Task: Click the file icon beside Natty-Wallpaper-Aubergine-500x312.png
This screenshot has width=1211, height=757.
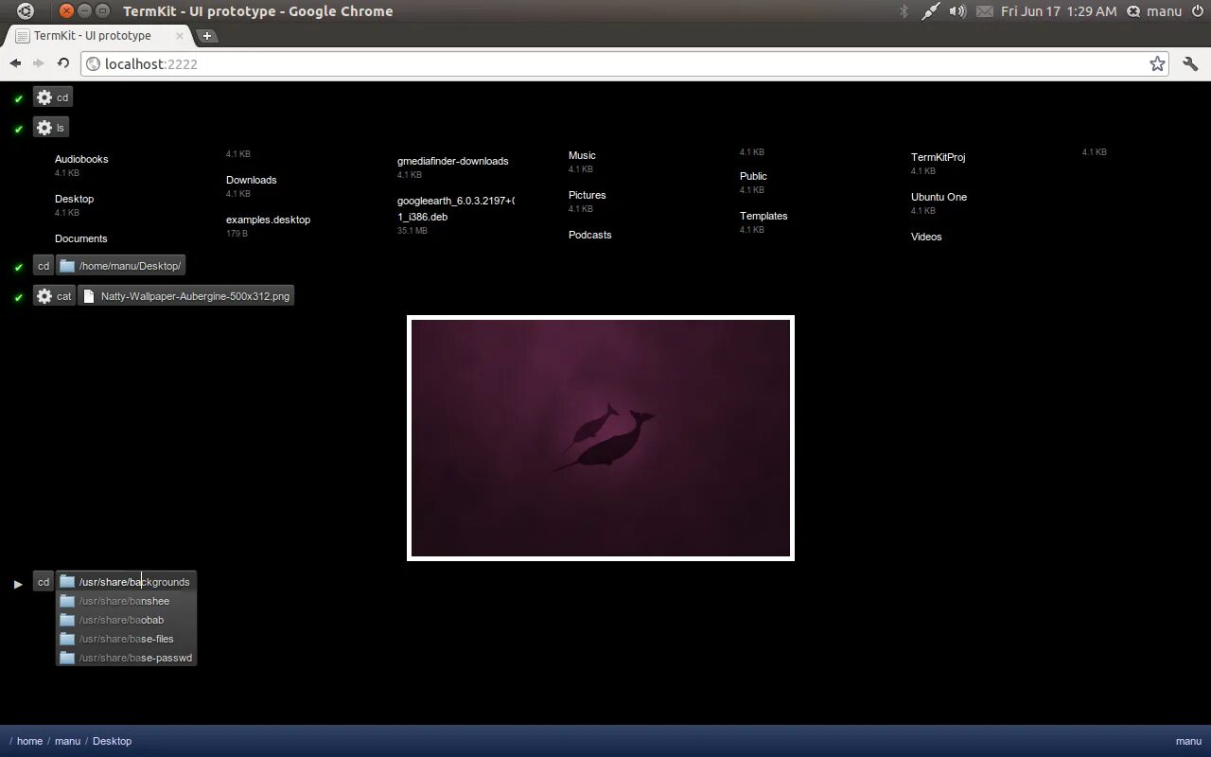Action: (89, 296)
